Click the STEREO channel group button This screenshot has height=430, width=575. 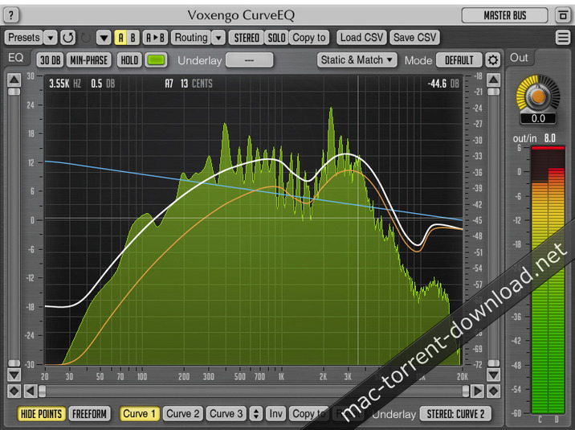click(247, 38)
